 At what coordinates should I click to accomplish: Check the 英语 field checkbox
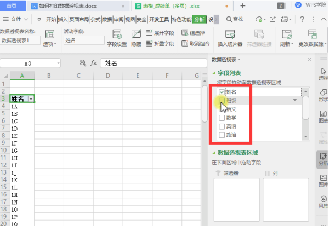tap(222, 126)
